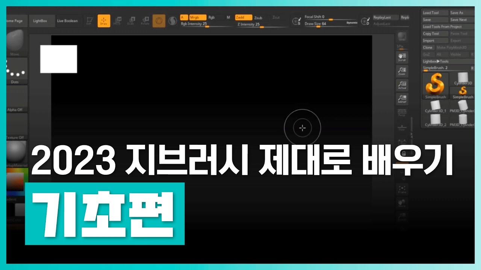Click the D dynamic replay icon
This screenshot has height=270, width=481.
[x=365, y=21]
